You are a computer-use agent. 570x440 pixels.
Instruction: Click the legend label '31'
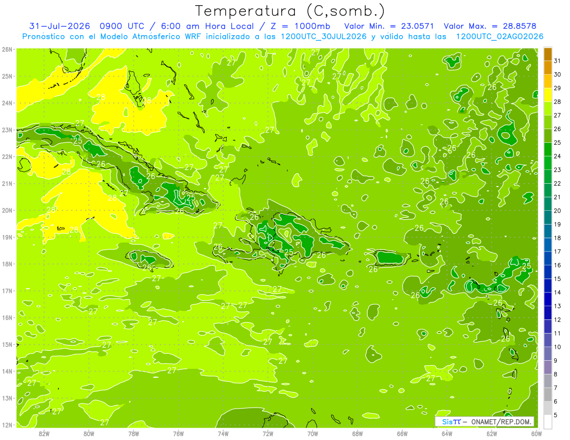[x=558, y=61]
